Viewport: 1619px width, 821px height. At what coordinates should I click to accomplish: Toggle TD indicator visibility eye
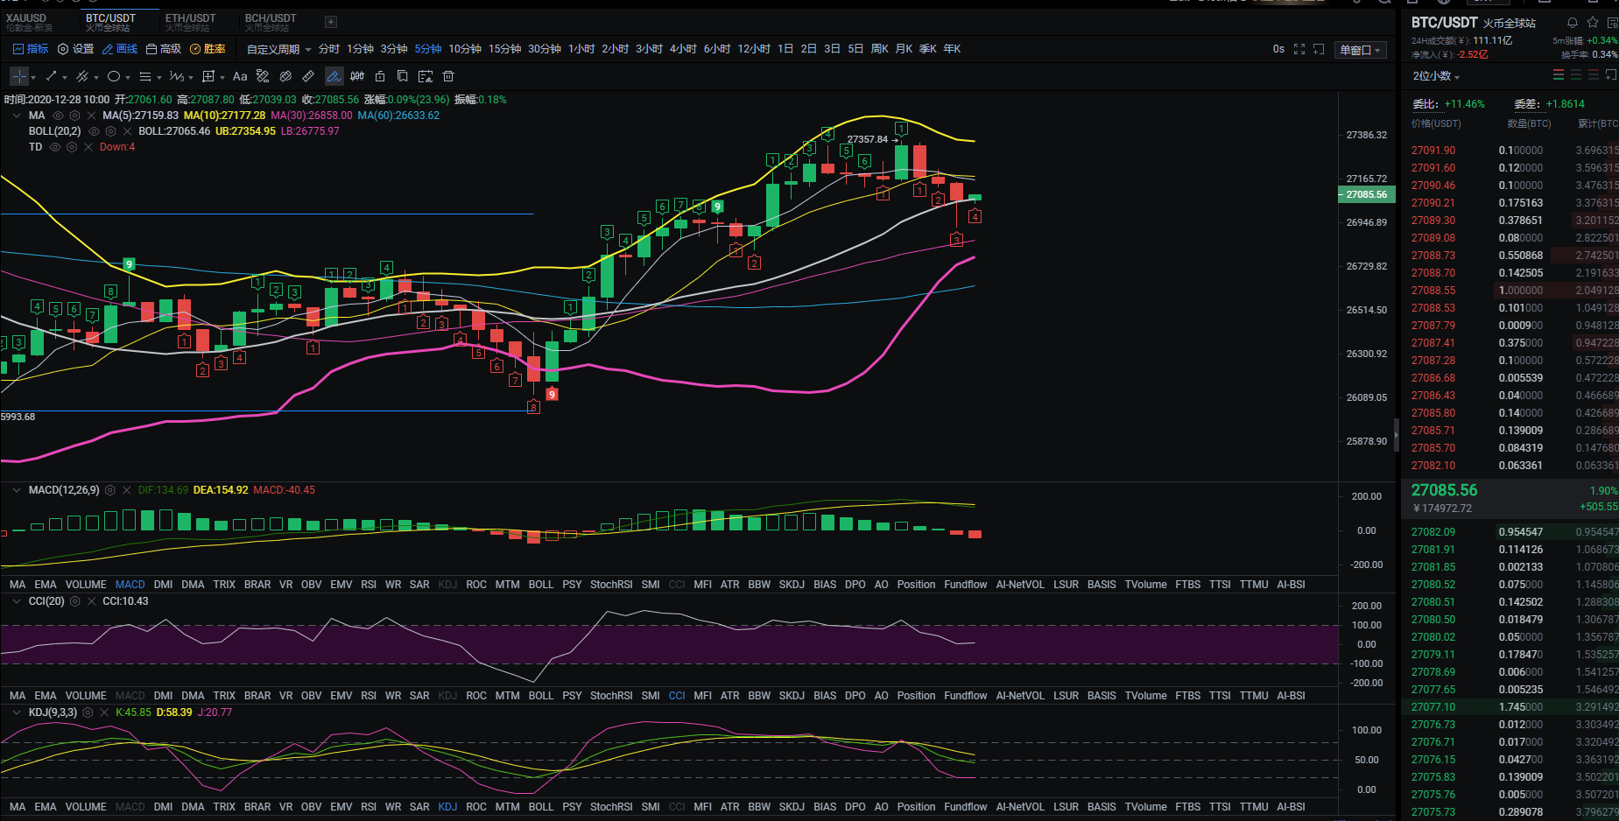pos(55,147)
